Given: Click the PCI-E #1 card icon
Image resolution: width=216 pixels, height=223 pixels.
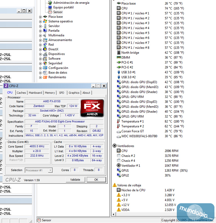Looking at the screenshot, I should pyautogui.click(x=119, y=62).
